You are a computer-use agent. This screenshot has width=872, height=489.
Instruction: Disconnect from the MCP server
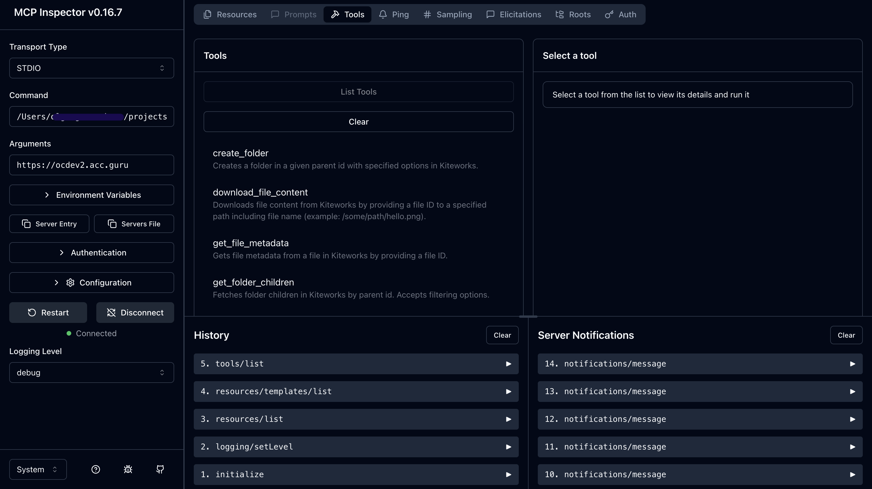coord(135,312)
